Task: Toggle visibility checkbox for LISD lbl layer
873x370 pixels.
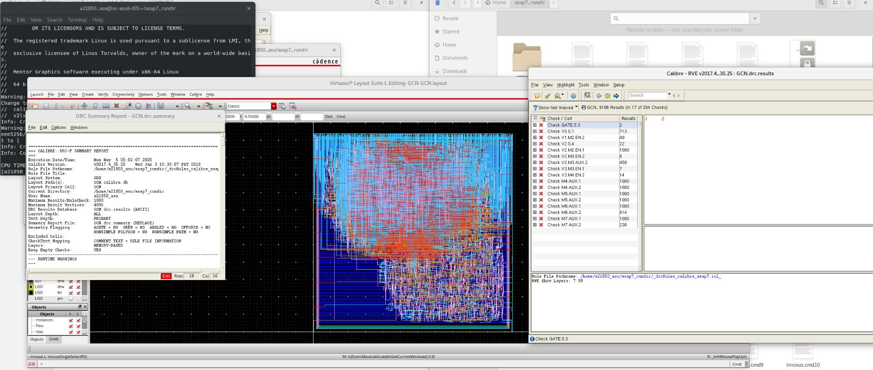Action: click(71, 293)
